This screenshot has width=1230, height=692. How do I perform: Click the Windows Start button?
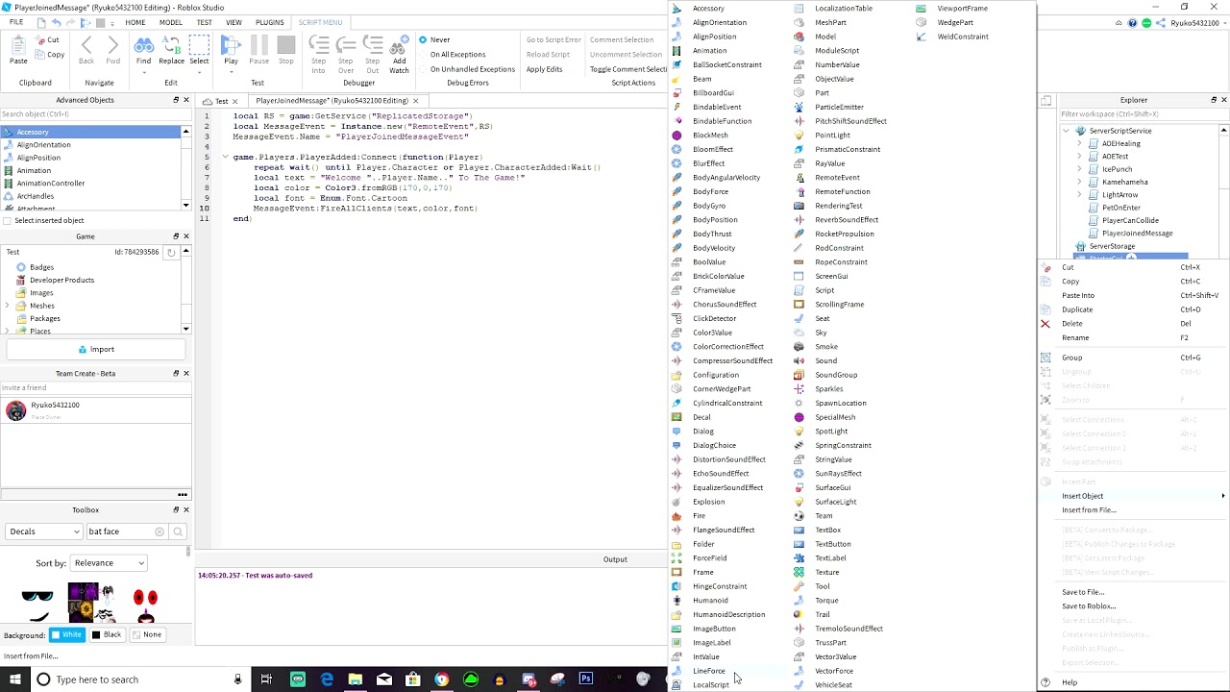14,680
